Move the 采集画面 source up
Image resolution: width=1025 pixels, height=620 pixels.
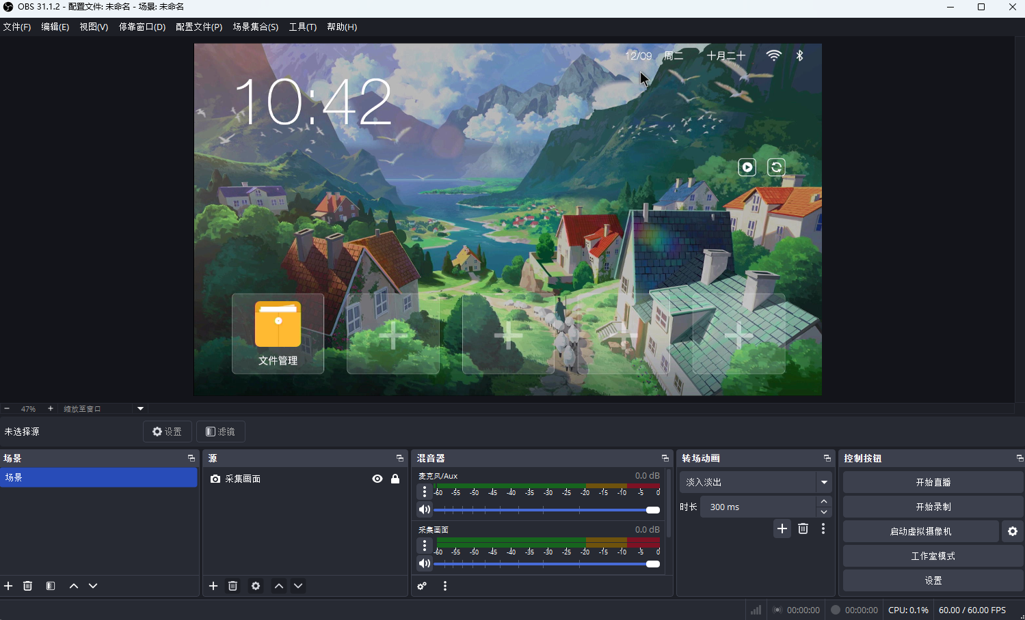[x=278, y=585]
